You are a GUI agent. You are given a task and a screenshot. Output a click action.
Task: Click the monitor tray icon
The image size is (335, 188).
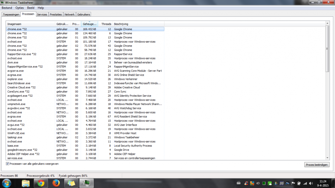pyautogui.click(x=281, y=183)
